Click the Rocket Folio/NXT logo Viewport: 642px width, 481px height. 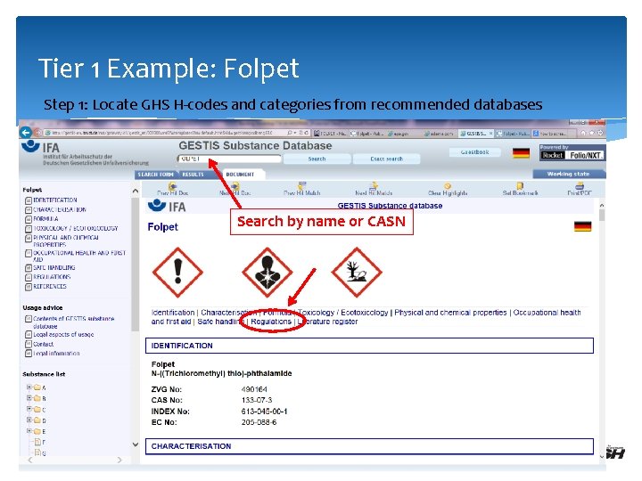click(x=572, y=155)
